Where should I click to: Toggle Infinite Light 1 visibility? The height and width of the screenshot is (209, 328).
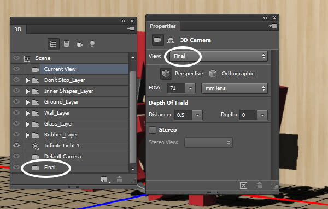point(16,145)
